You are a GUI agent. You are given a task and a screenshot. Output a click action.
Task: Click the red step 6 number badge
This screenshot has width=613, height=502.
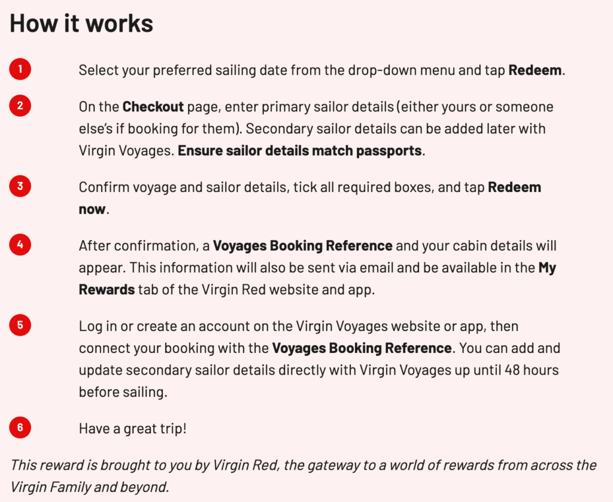20,428
